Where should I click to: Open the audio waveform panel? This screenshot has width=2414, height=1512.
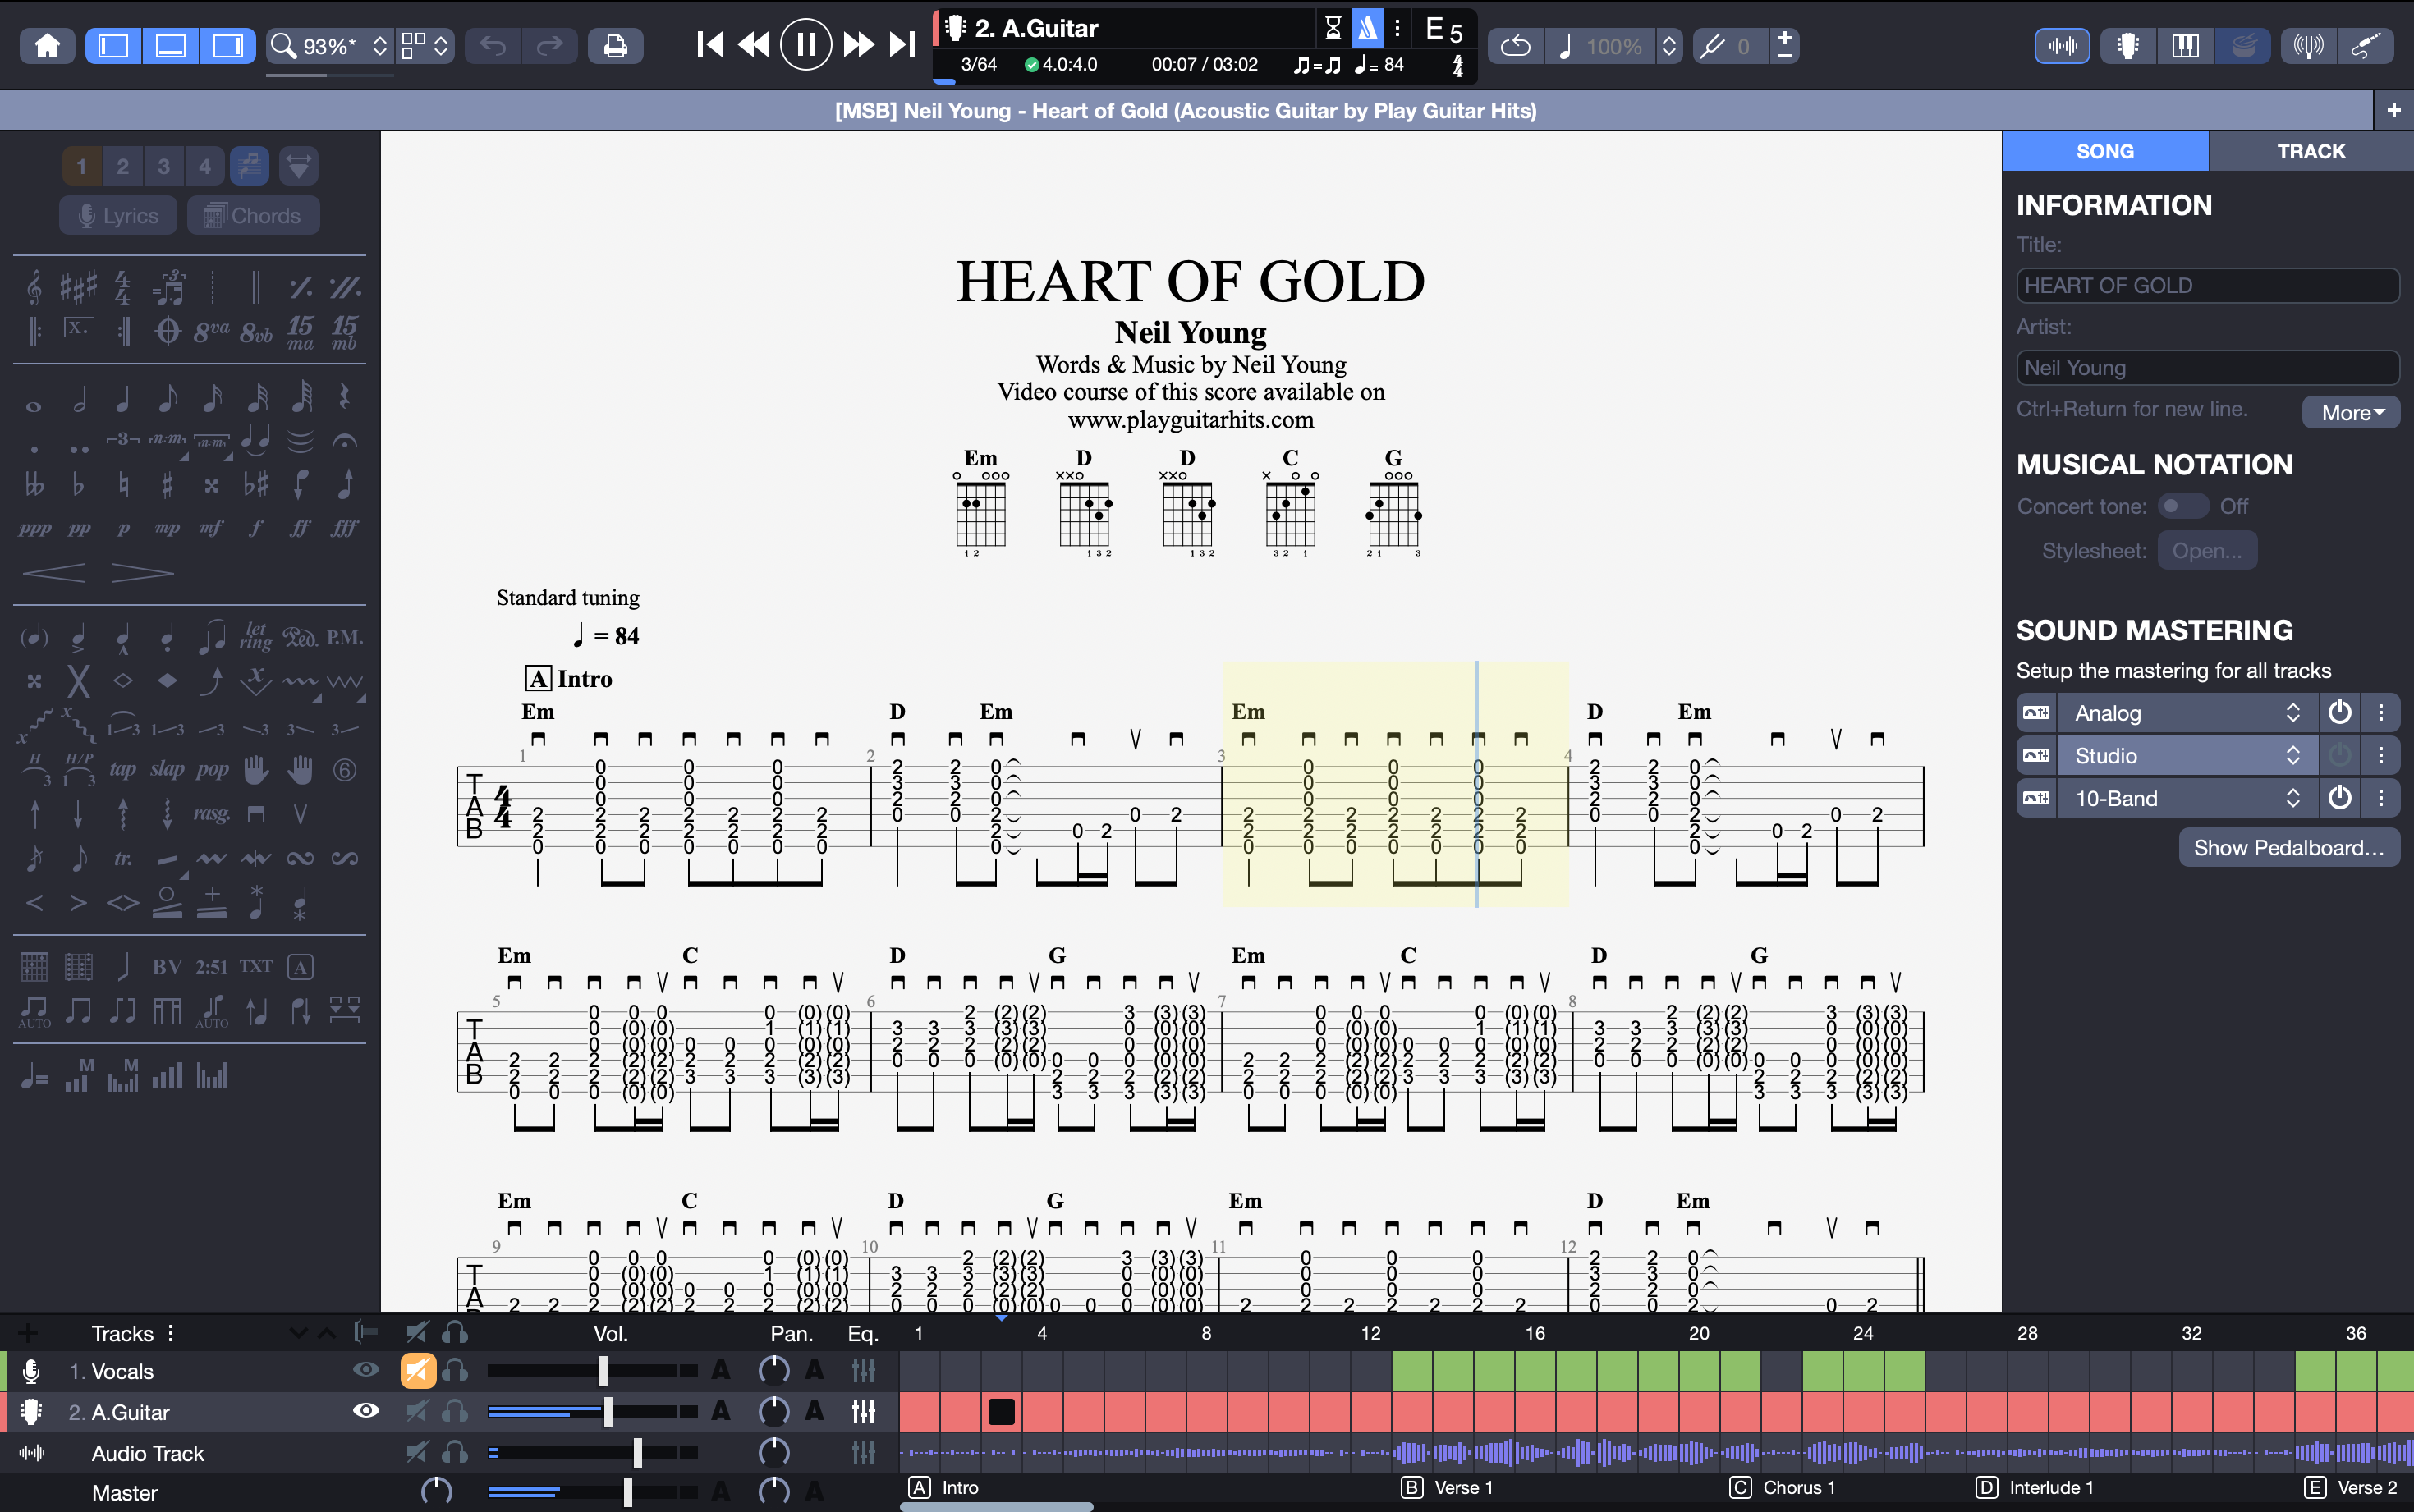(2062, 46)
